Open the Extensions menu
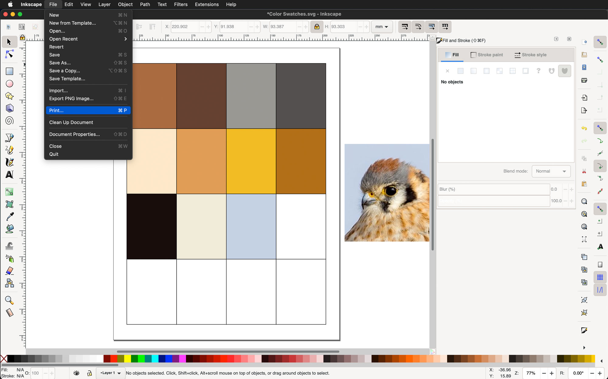The image size is (608, 379). tap(207, 4)
